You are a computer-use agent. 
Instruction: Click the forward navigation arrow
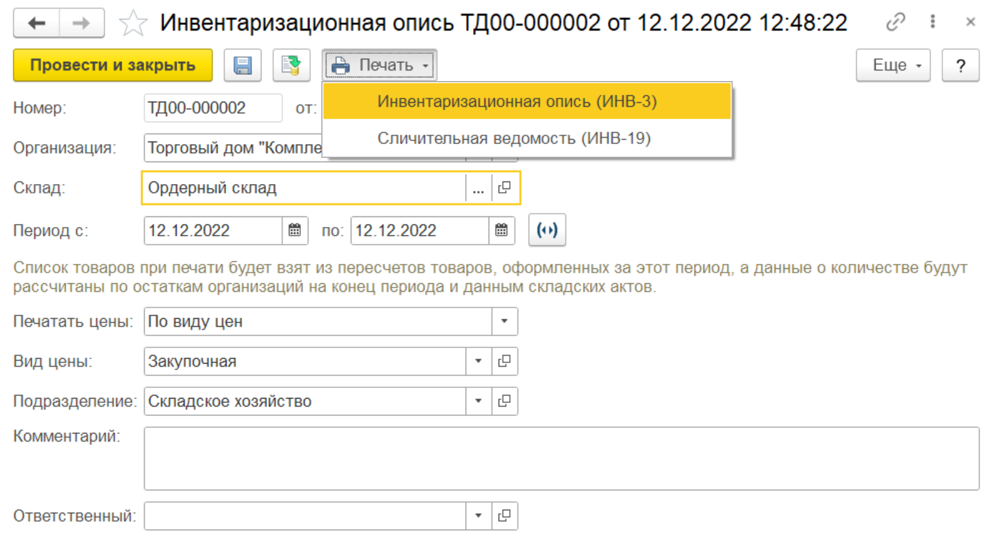[x=81, y=24]
